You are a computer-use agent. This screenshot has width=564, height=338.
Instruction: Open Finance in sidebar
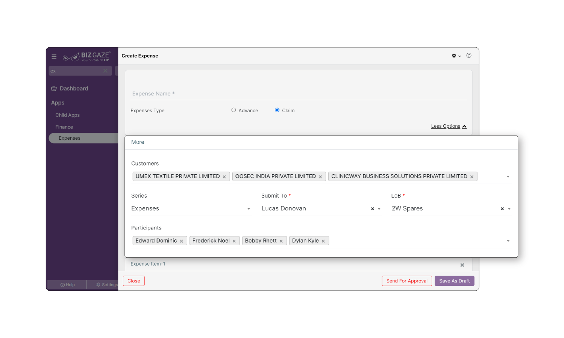tap(64, 127)
